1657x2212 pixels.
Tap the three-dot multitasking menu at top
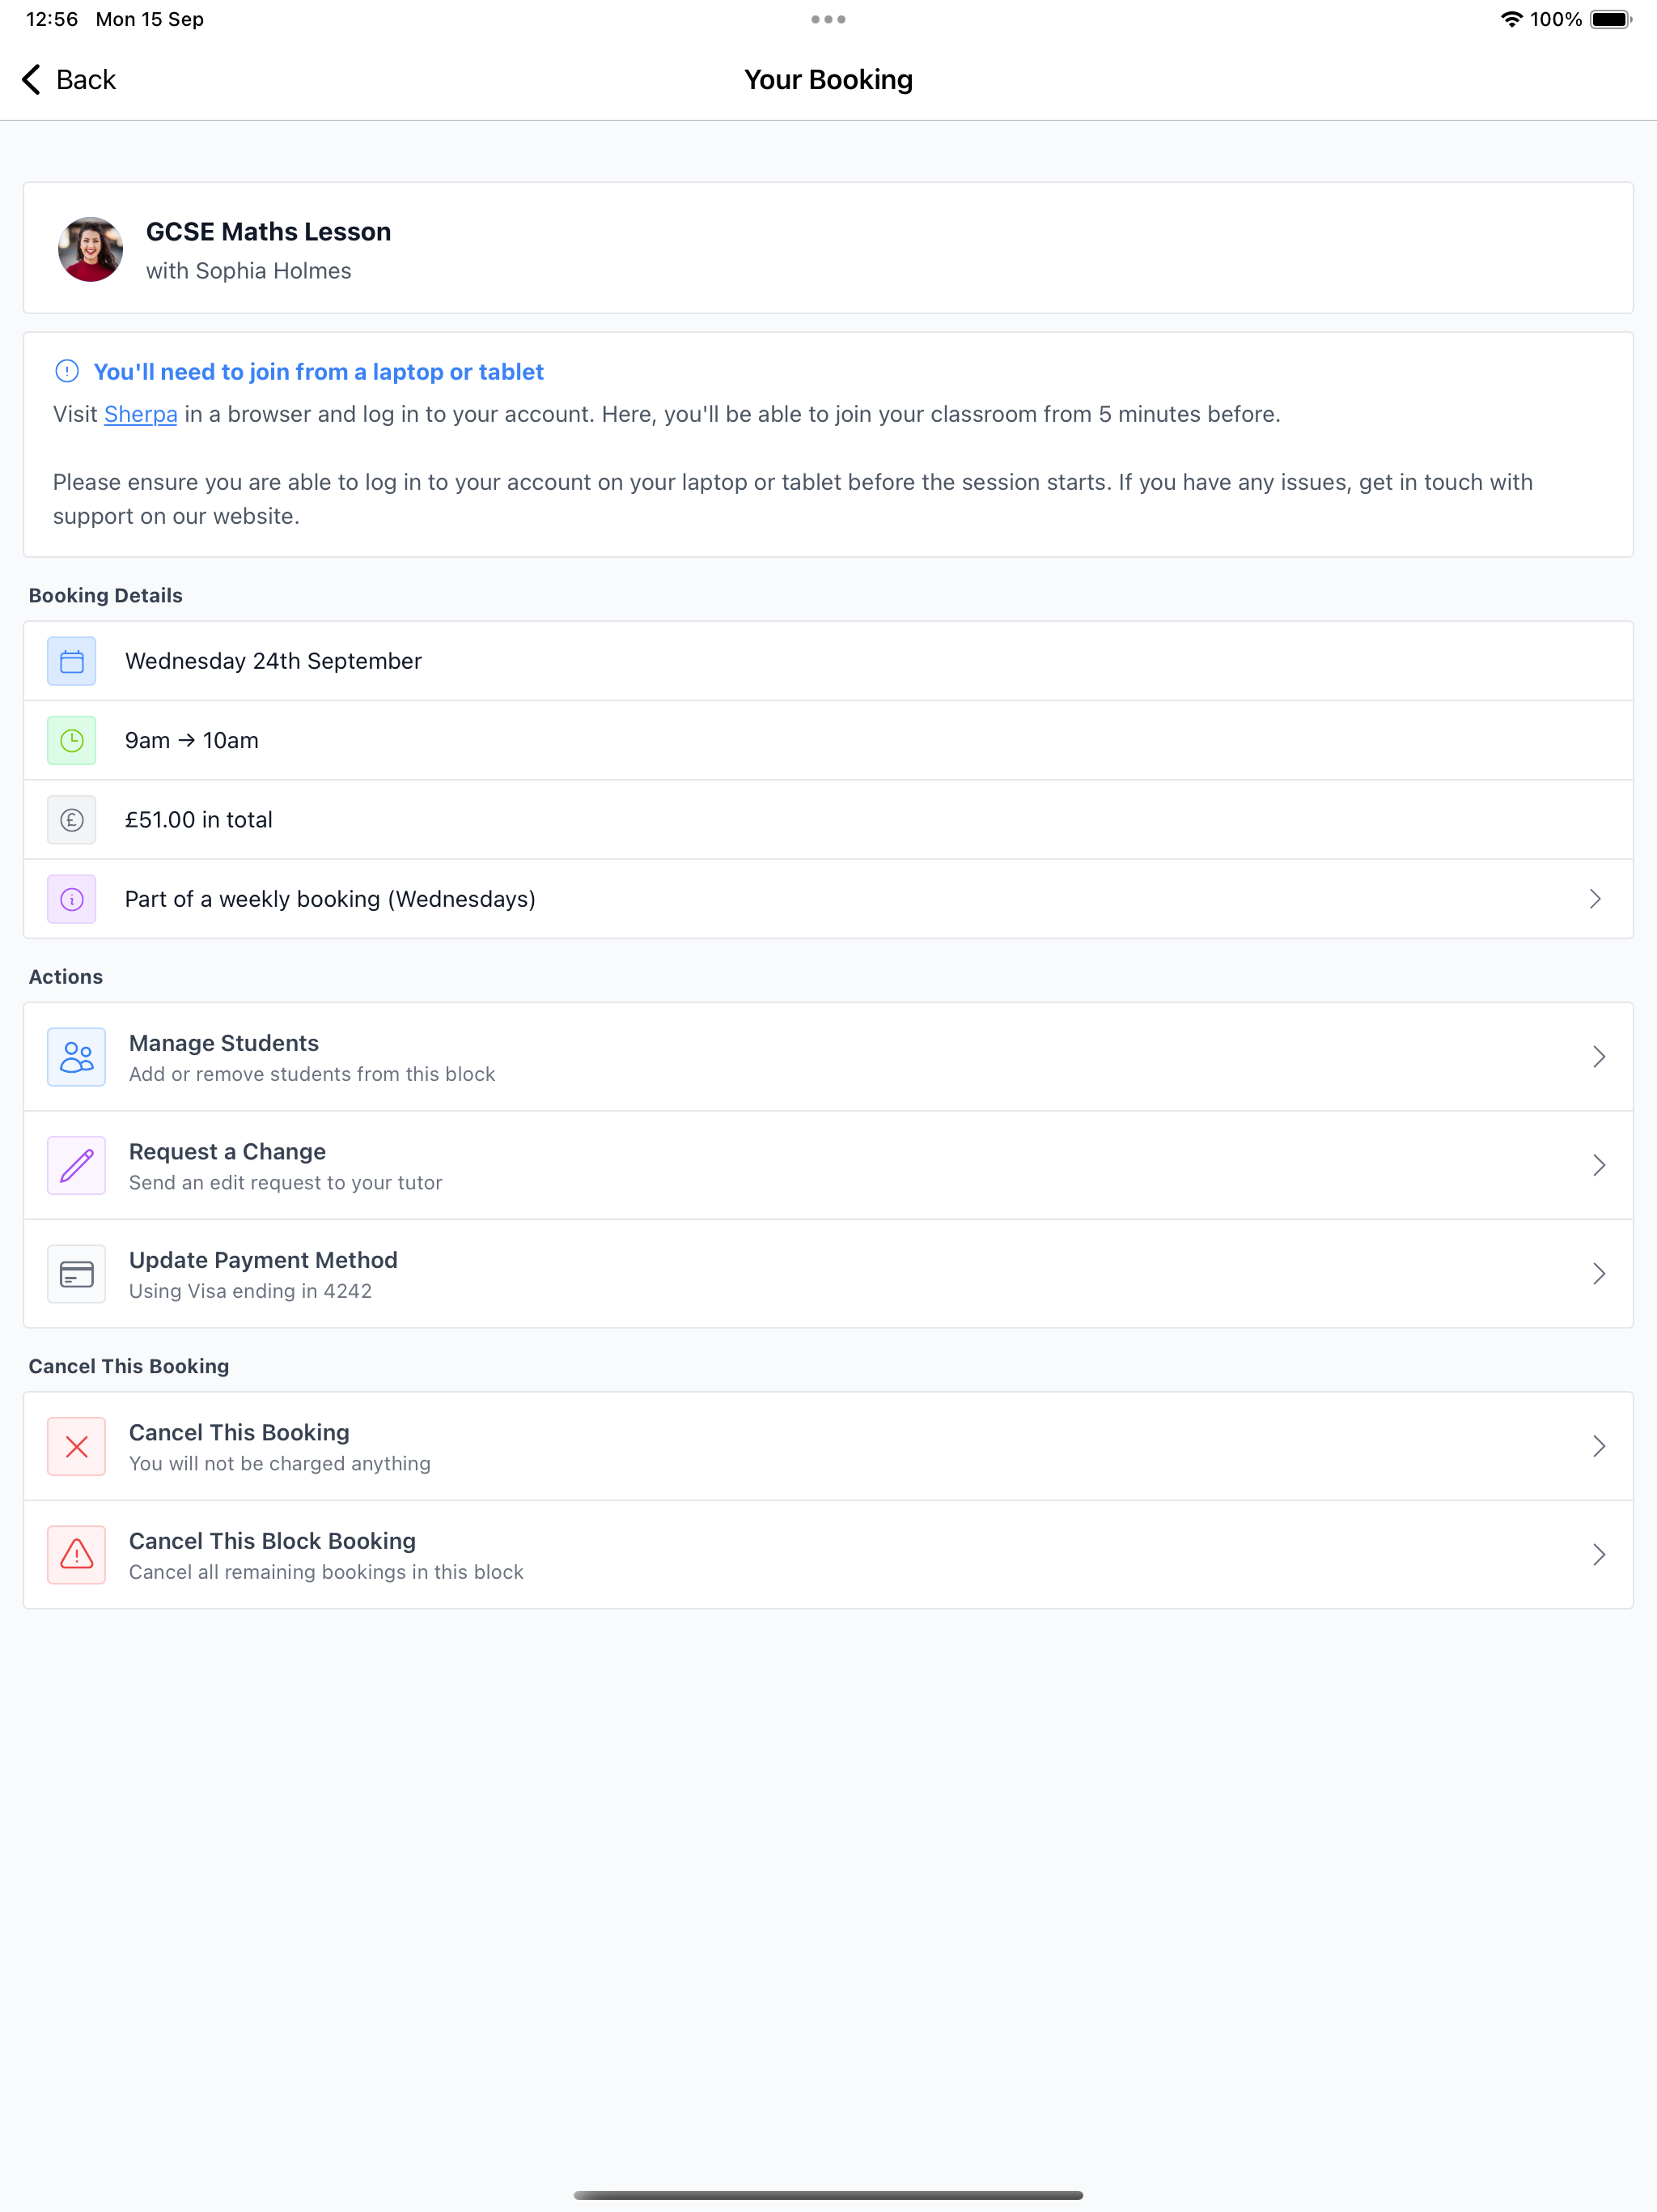828,19
